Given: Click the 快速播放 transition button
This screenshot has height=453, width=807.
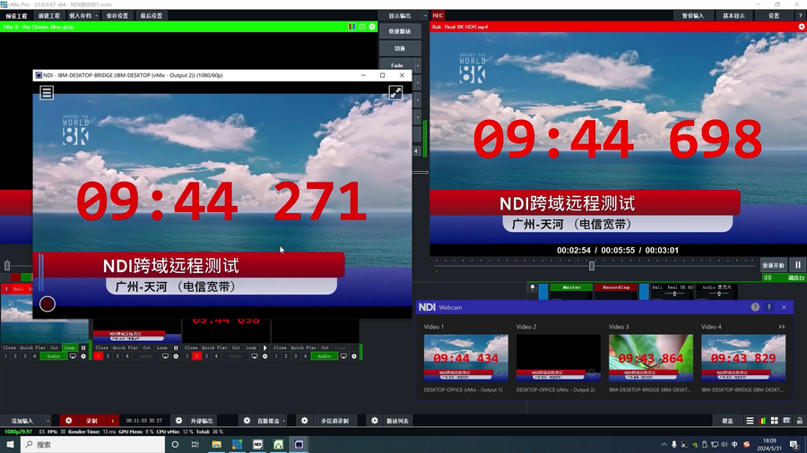Looking at the screenshot, I should (400, 31).
